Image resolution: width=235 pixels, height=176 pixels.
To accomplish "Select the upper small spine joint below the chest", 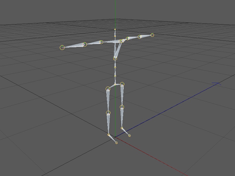I will pos(115,67).
